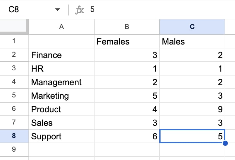Select column A header
Image resolution: width=235 pixels, height=160 pixels.
click(x=62, y=27)
